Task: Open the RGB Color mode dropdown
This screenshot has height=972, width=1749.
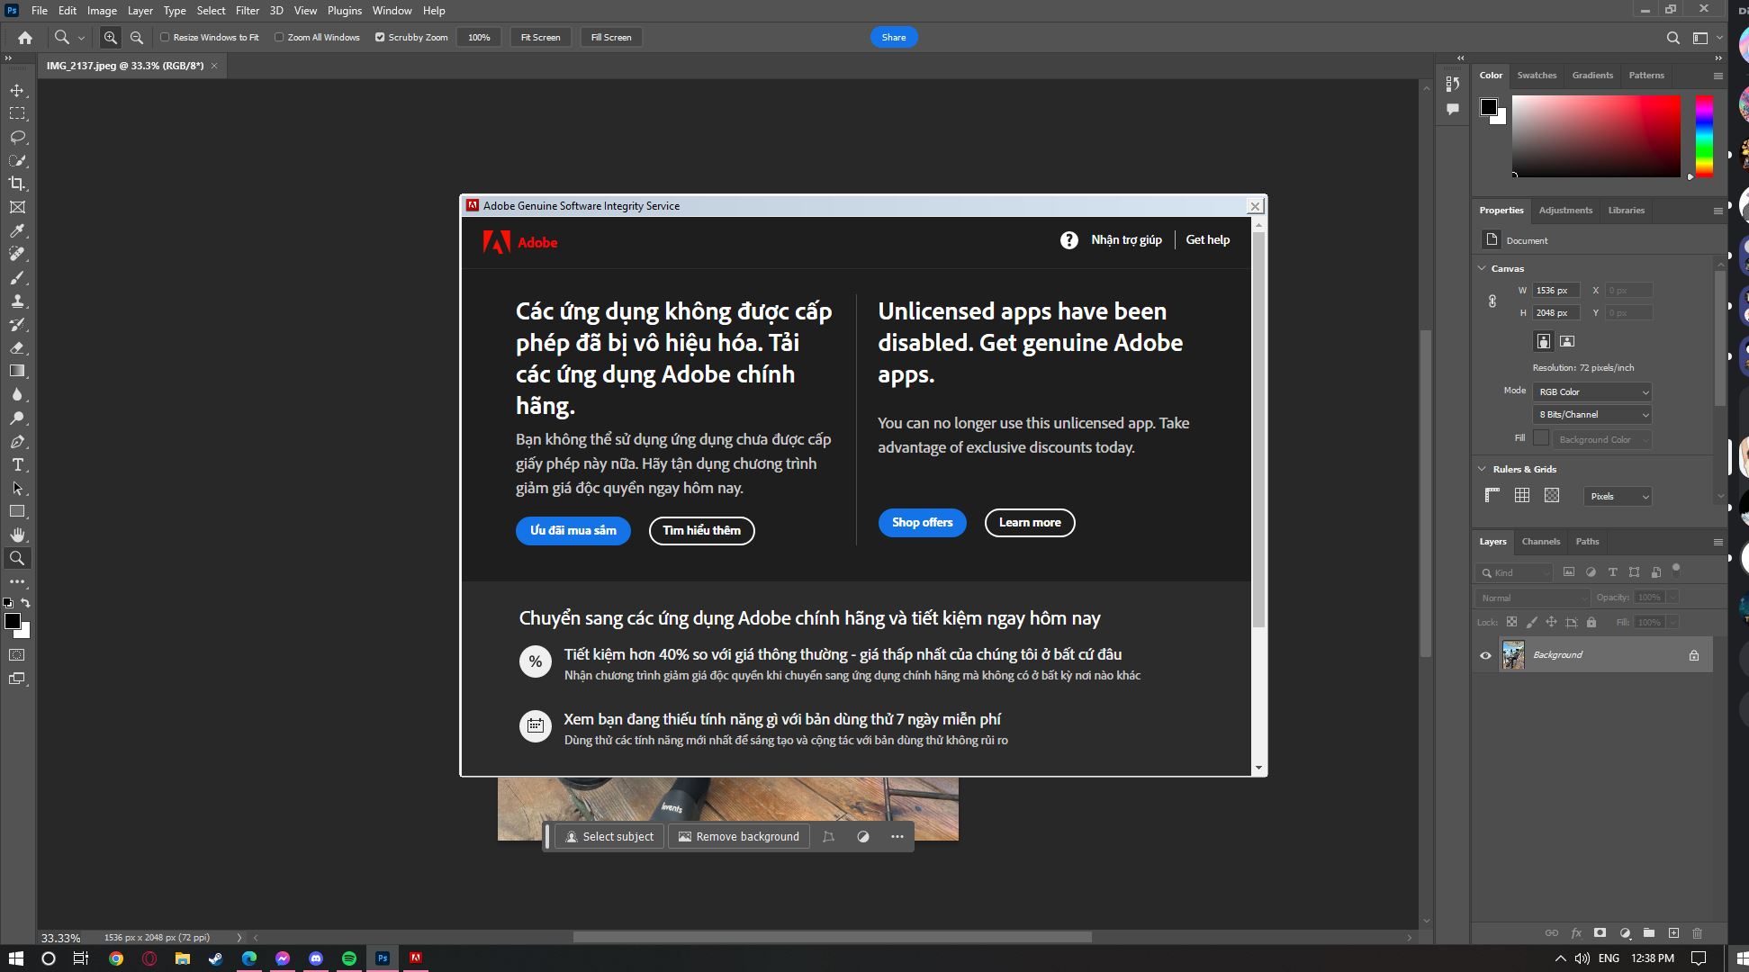Action: [1591, 391]
